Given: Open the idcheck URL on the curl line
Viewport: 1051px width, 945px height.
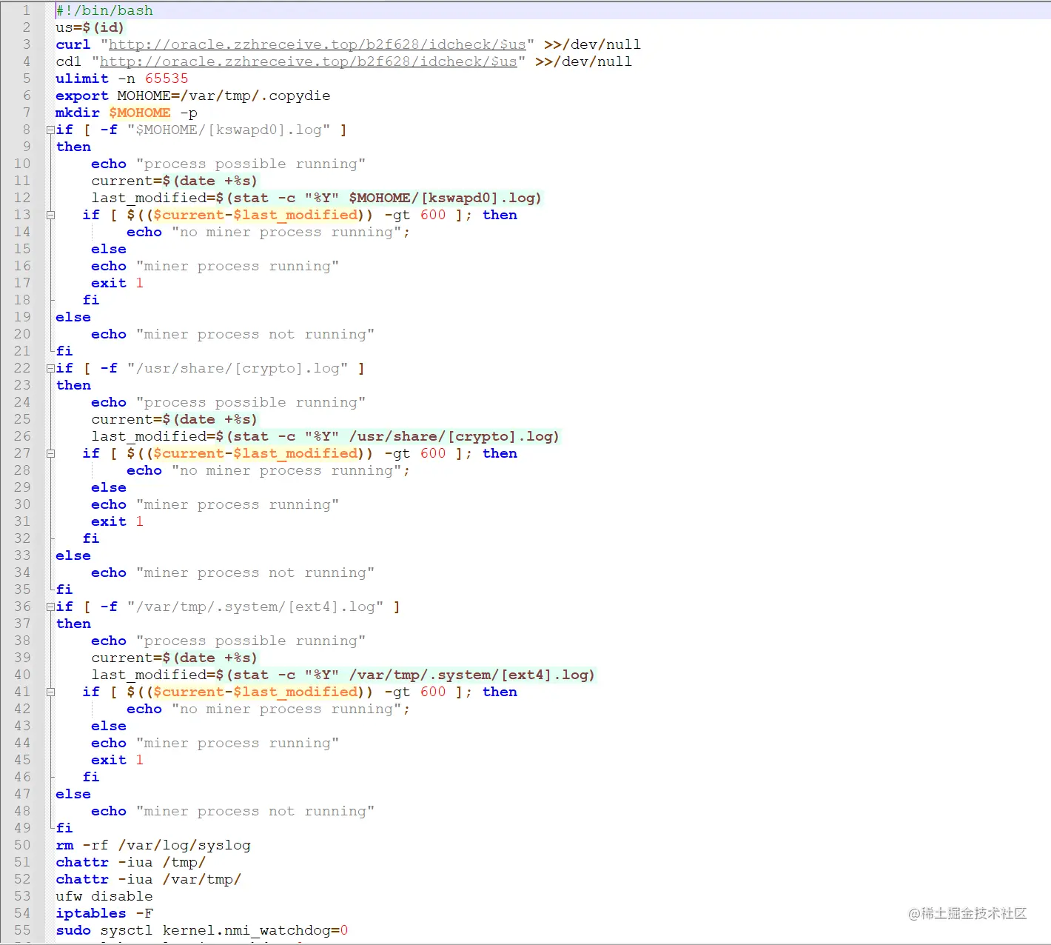Looking at the screenshot, I should click(318, 44).
